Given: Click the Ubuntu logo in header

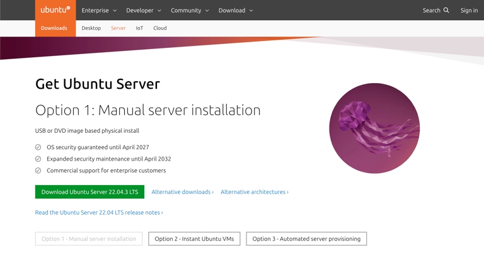Looking at the screenshot, I should (x=55, y=10).
